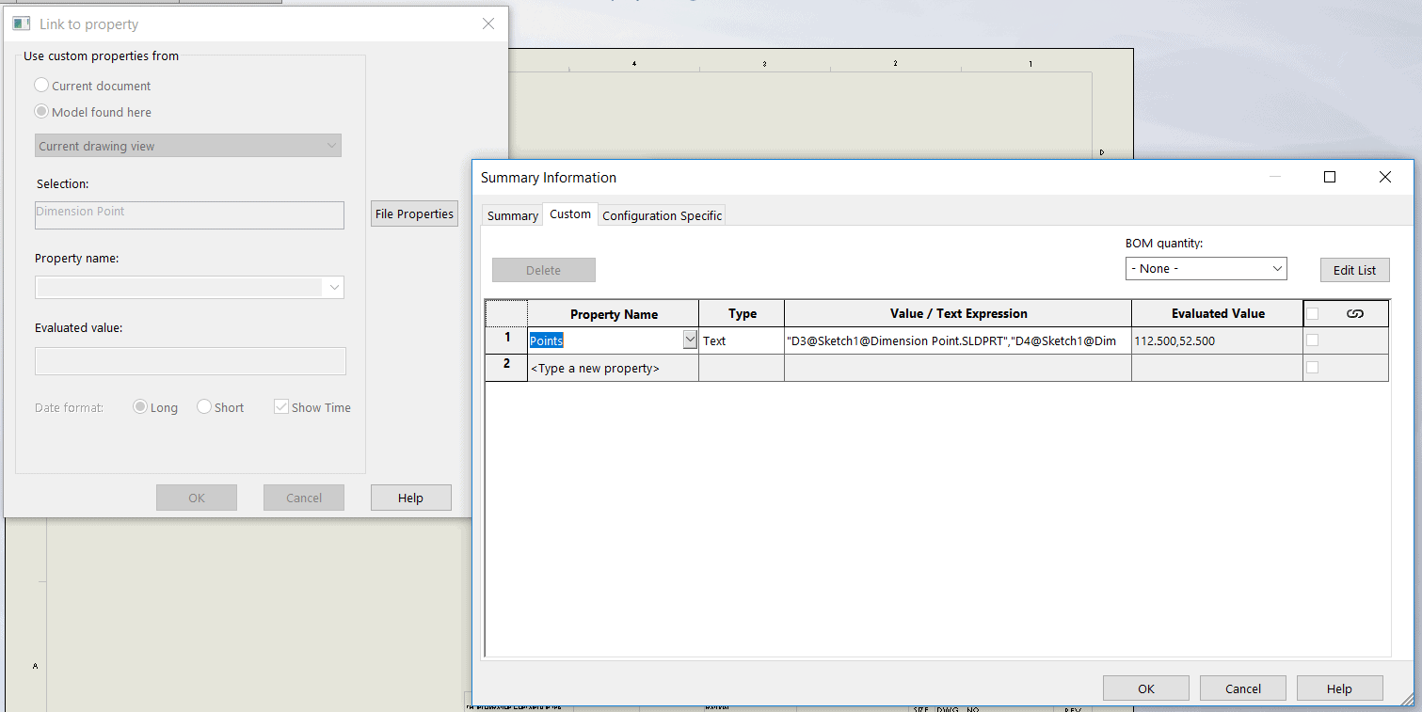The image size is (1422, 712).
Task: Click the Text type cell in row 1
Action: click(742, 340)
